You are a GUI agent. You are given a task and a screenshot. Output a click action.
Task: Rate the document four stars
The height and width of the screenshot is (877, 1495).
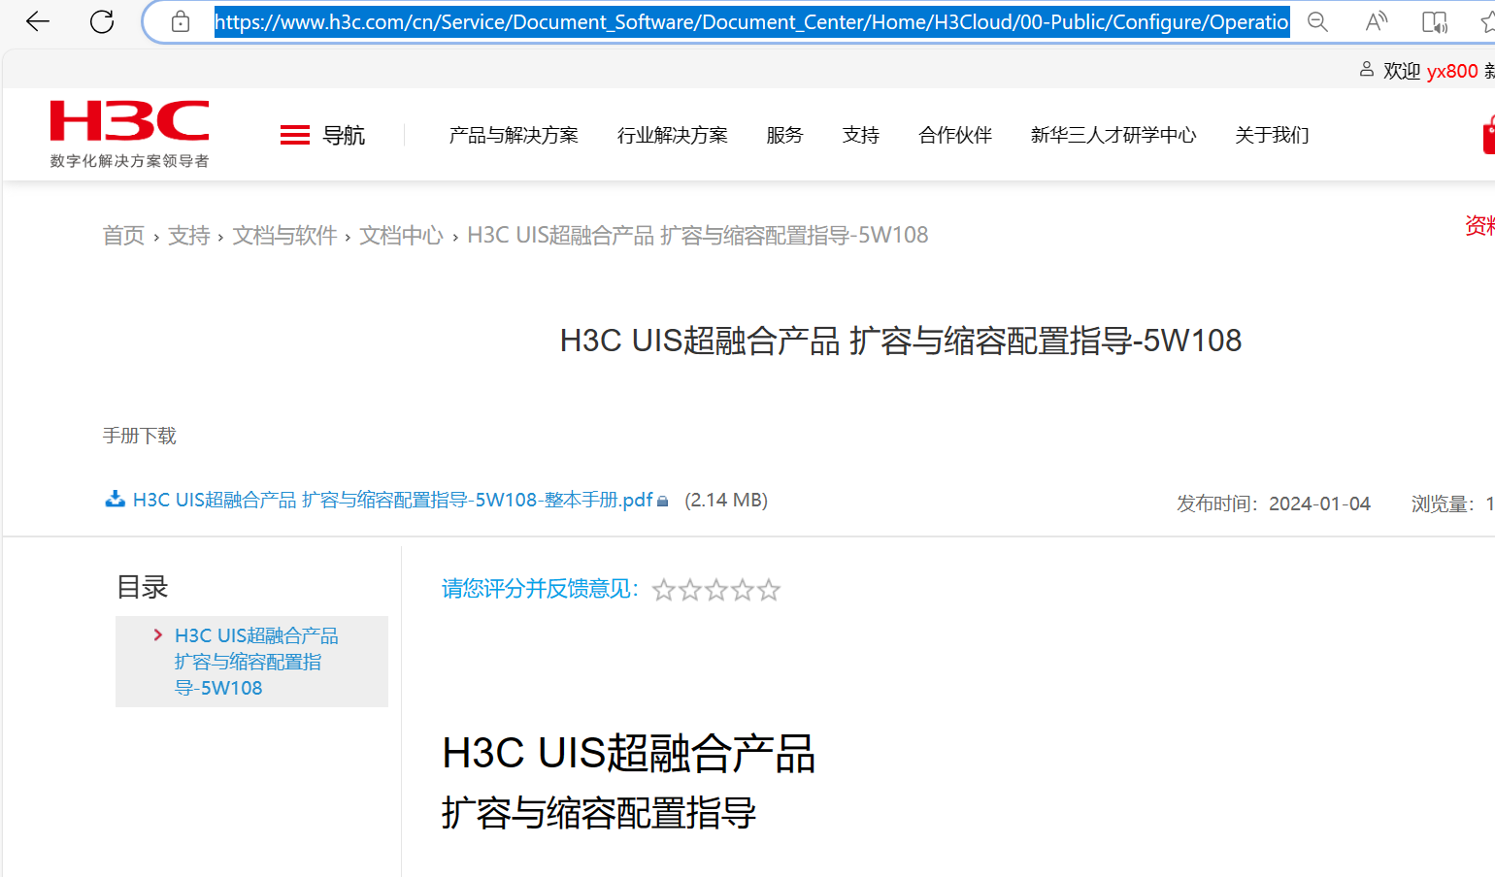[743, 590]
